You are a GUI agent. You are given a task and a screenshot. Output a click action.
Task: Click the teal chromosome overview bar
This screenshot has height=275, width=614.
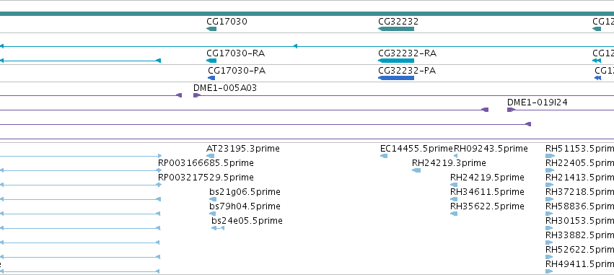point(307,14)
